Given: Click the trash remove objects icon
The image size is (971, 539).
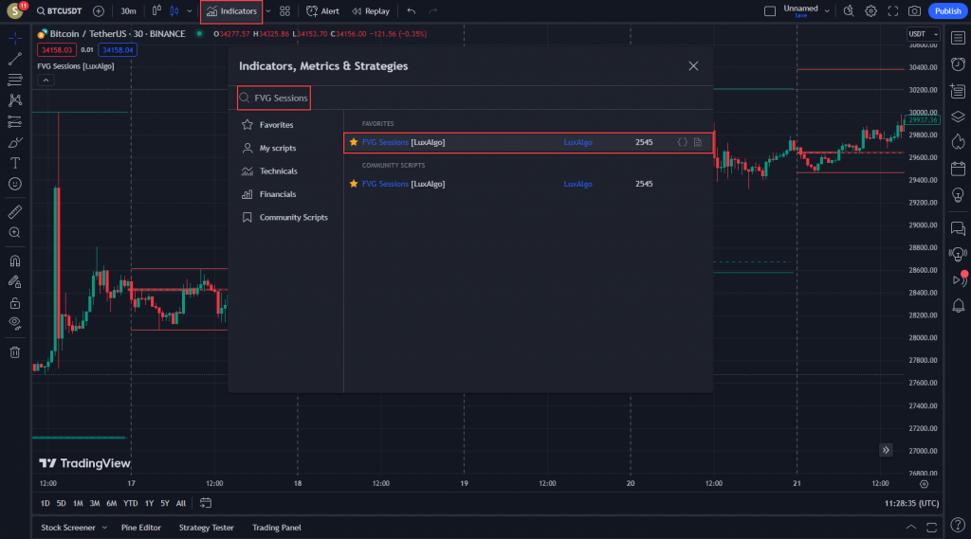Looking at the screenshot, I should coord(14,352).
